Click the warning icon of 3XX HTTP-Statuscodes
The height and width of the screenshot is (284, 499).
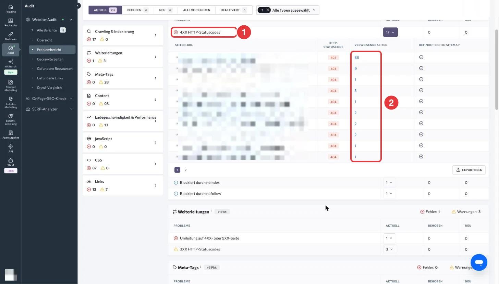coord(176,249)
